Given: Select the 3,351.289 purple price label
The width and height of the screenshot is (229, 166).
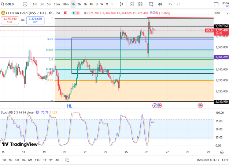Looking at the screenshot, I should tap(221, 57).
